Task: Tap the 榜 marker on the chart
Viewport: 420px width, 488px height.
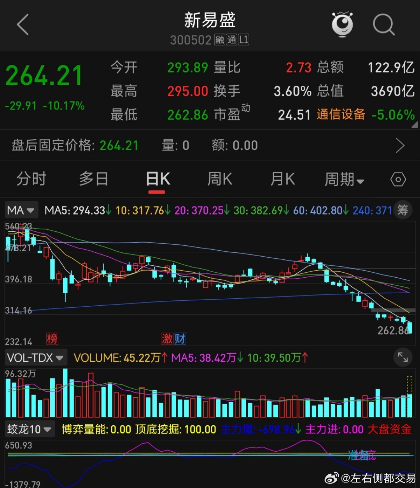Action: [52, 338]
